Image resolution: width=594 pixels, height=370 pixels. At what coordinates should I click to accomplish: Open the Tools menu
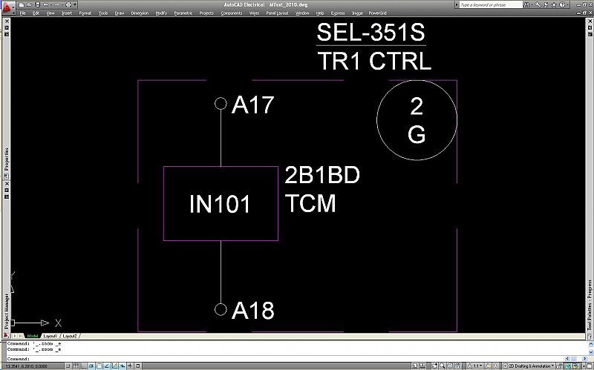[x=103, y=13]
